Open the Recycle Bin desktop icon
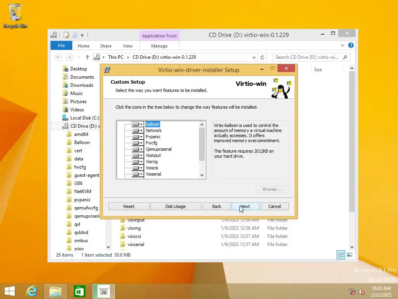Screen dimensions: 398x299 15,16
